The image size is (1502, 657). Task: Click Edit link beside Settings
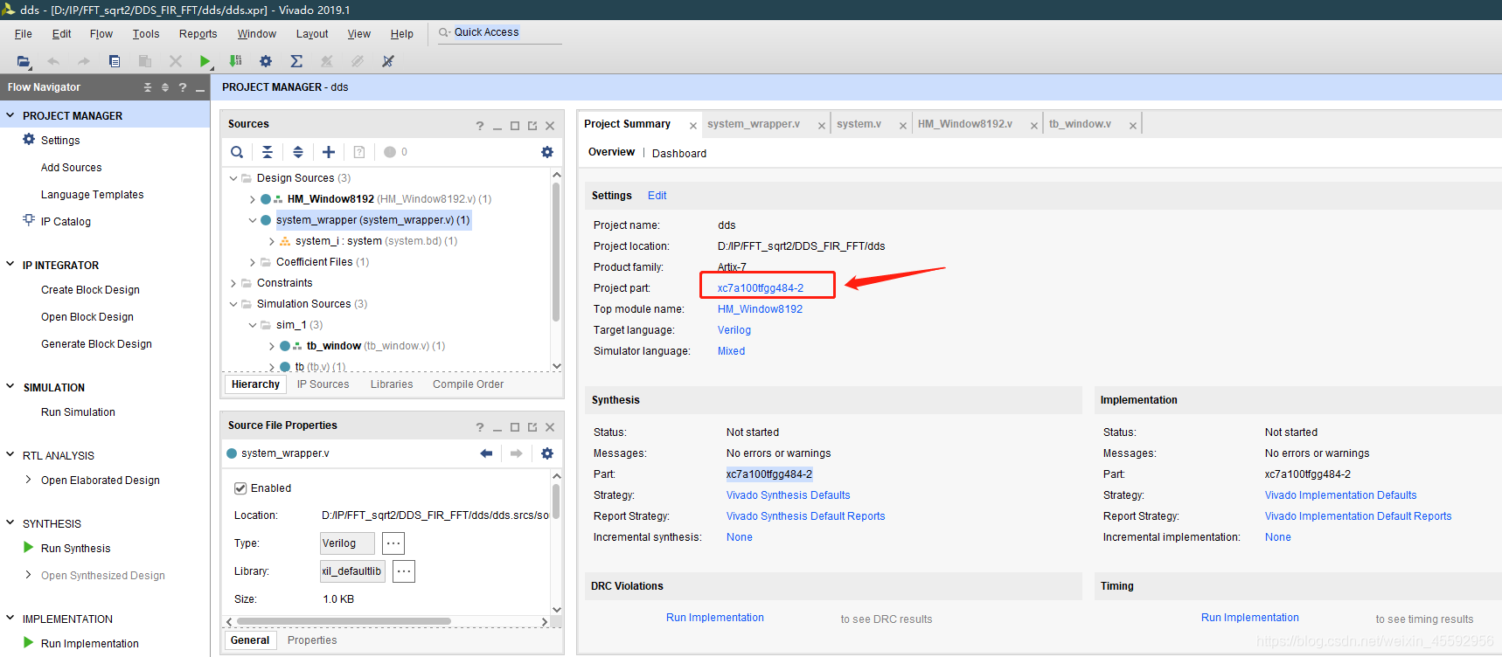coord(657,196)
